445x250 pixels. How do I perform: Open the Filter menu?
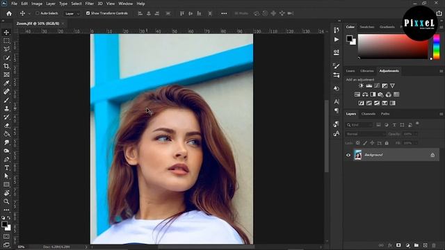click(x=90, y=3)
